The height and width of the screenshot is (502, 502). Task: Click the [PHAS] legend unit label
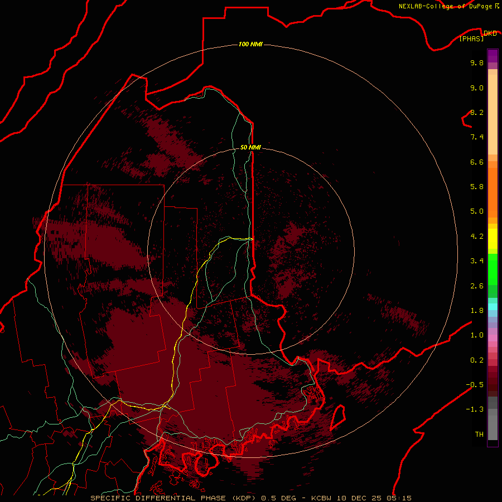(x=471, y=38)
